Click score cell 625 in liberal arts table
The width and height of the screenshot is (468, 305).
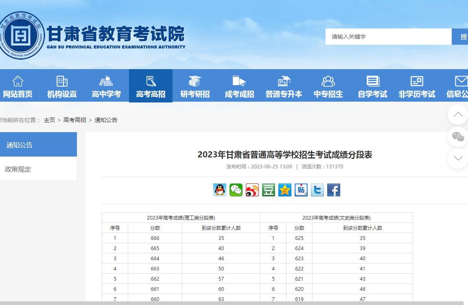(x=299, y=238)
